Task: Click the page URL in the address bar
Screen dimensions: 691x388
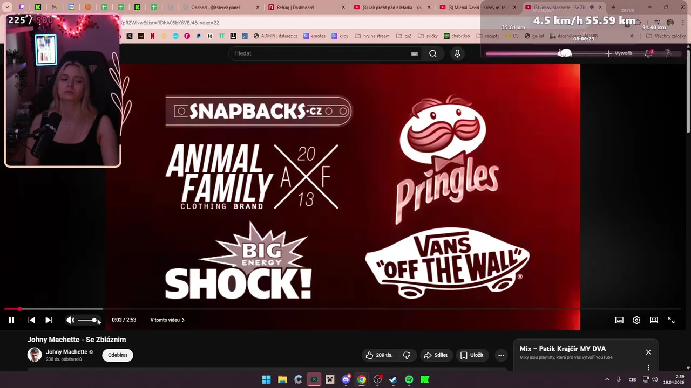Action: 170,23
